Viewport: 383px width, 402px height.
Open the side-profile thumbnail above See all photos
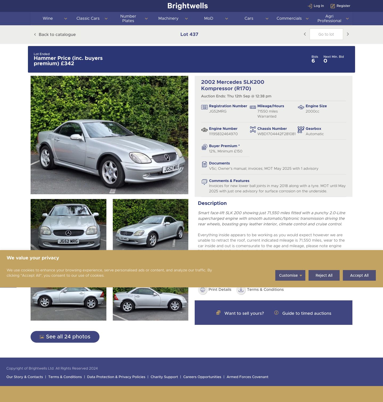(x=68, y=304)
